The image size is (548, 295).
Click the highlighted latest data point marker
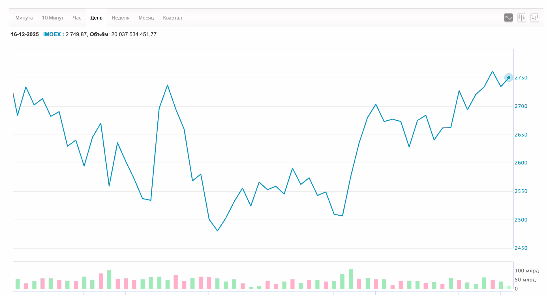509,78
